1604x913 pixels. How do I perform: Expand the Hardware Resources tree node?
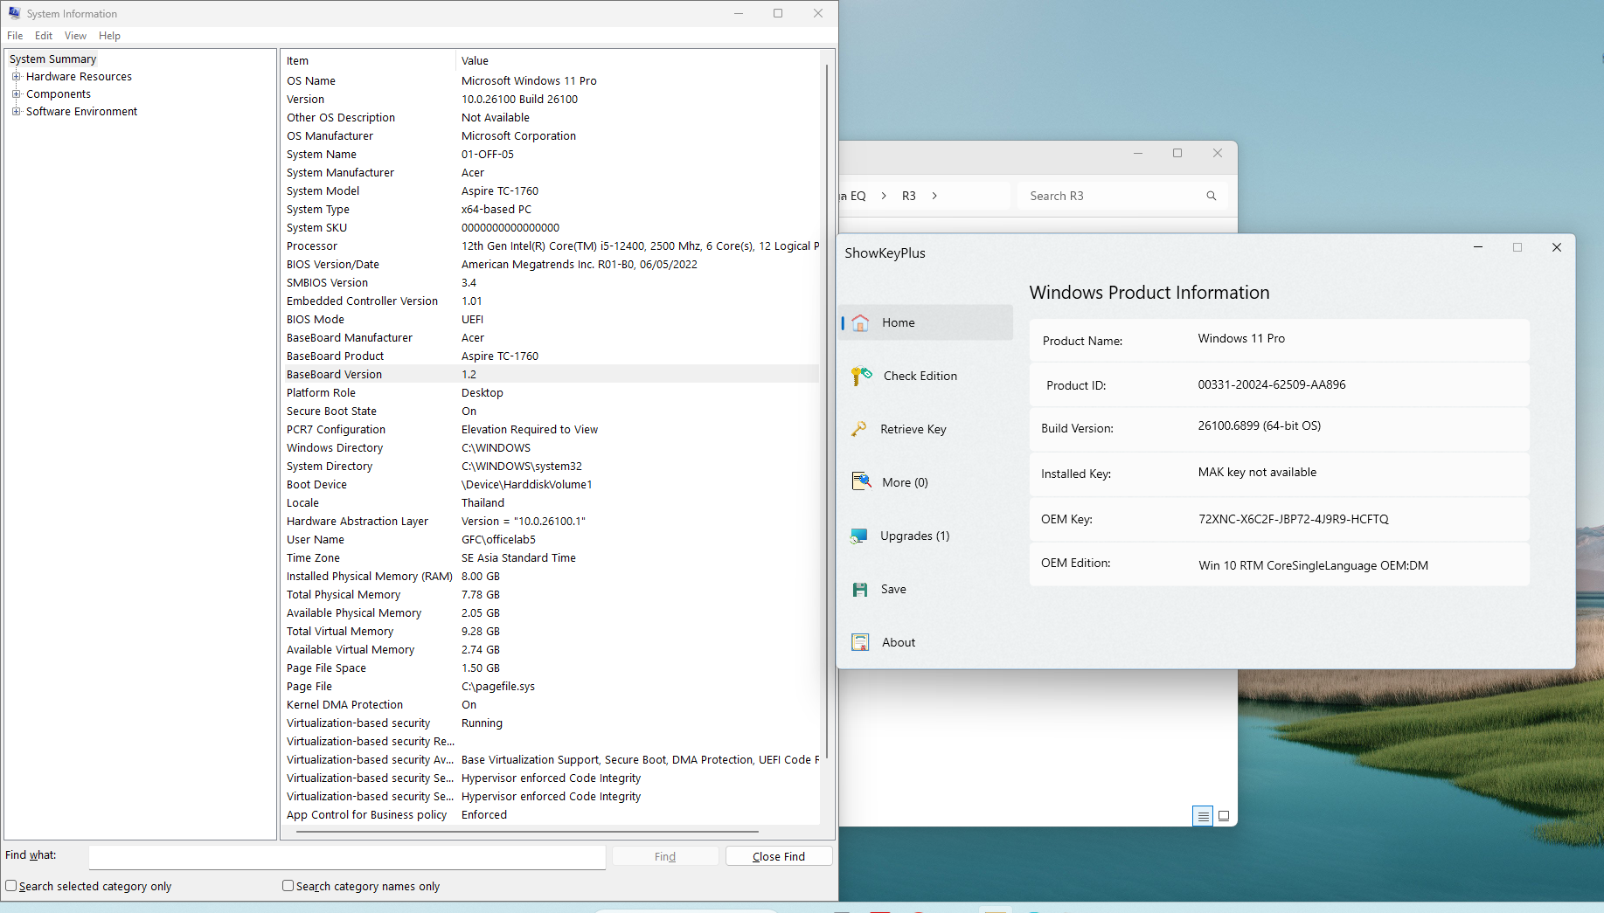tap(16, 77)
